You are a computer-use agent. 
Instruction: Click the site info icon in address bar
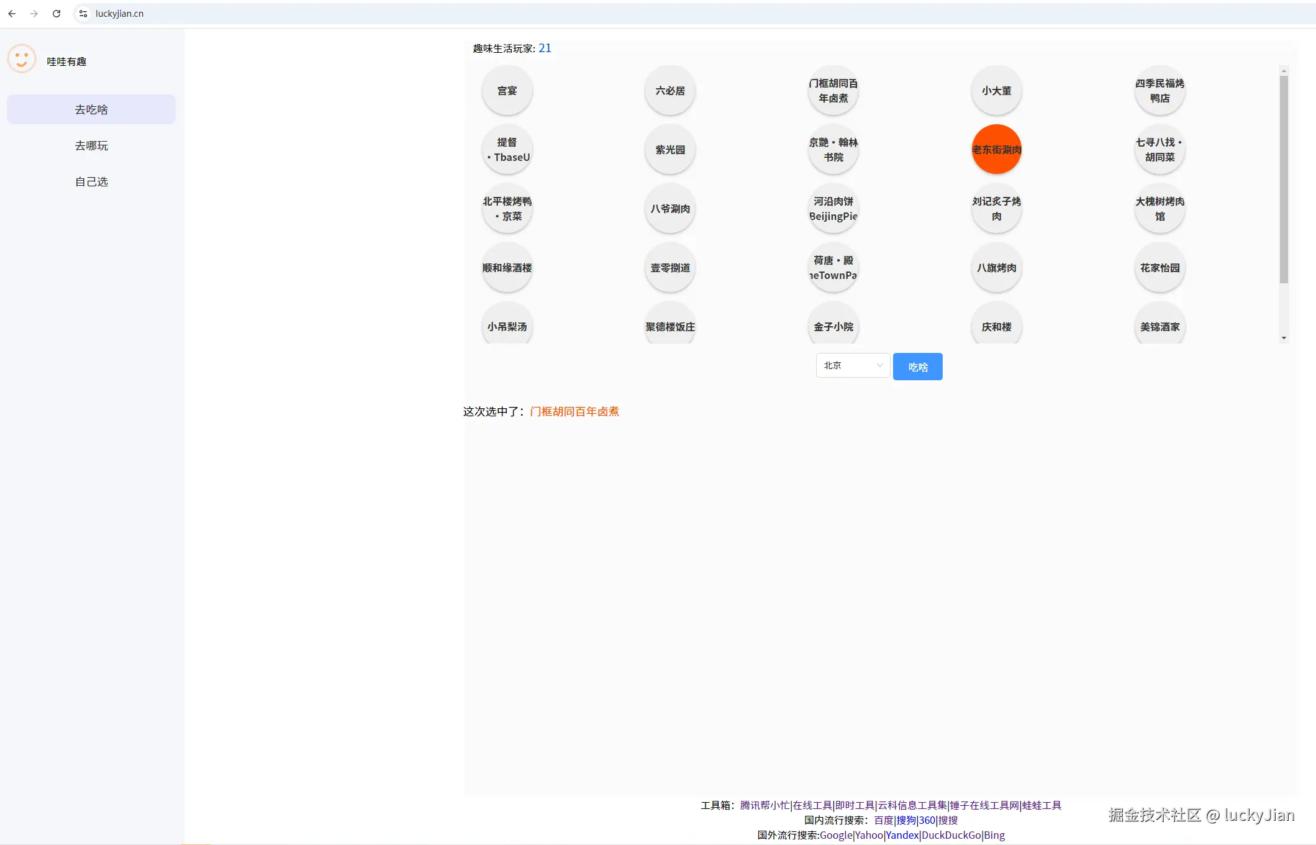coord(83,14)
